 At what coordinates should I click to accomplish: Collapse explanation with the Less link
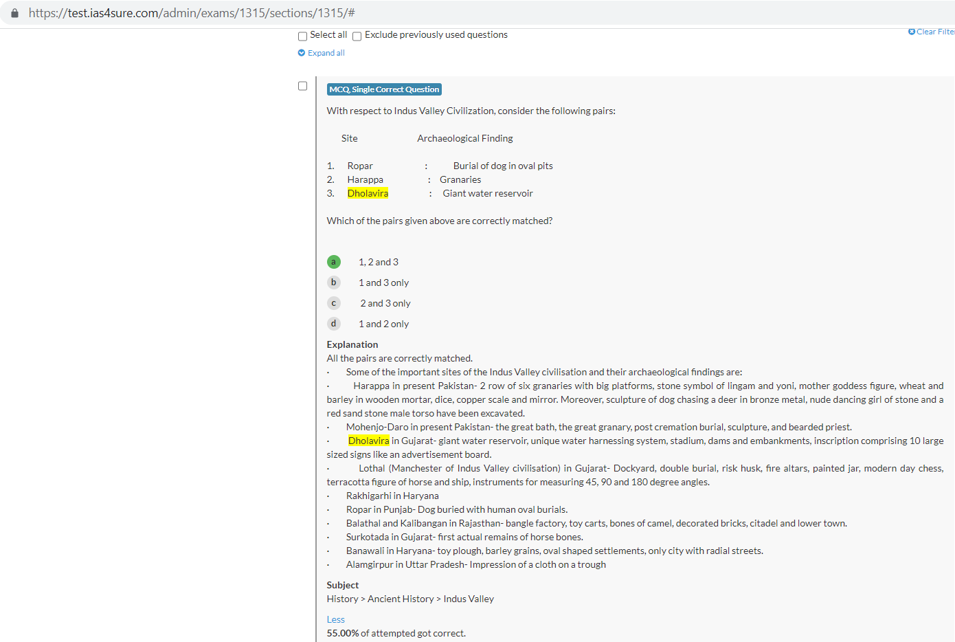[x=335, y=619]
